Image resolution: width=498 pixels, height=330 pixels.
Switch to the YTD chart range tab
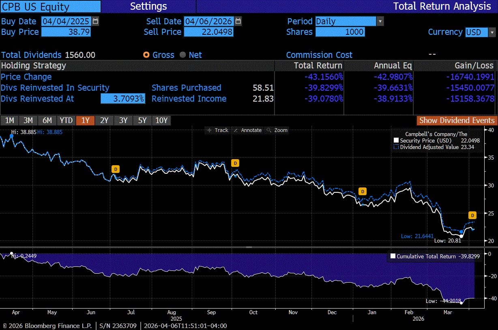[x=66, y=120]
